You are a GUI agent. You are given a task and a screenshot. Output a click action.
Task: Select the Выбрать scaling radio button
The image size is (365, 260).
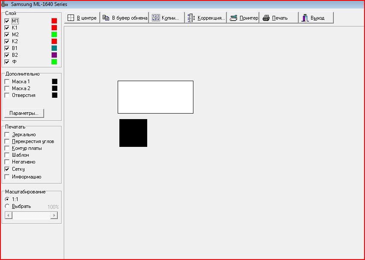pos(7,206)
